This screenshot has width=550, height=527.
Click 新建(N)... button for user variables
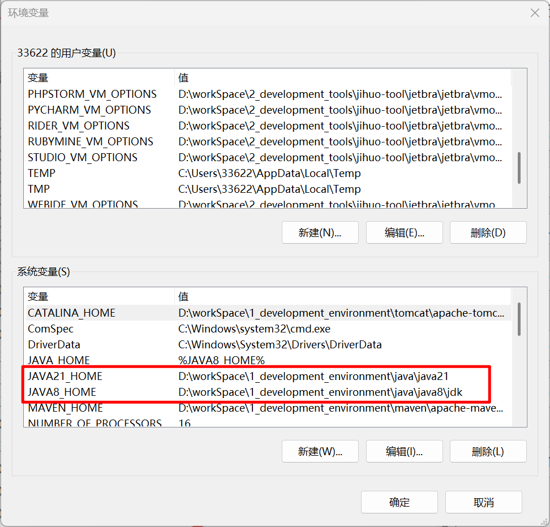[x=320, y=232]
